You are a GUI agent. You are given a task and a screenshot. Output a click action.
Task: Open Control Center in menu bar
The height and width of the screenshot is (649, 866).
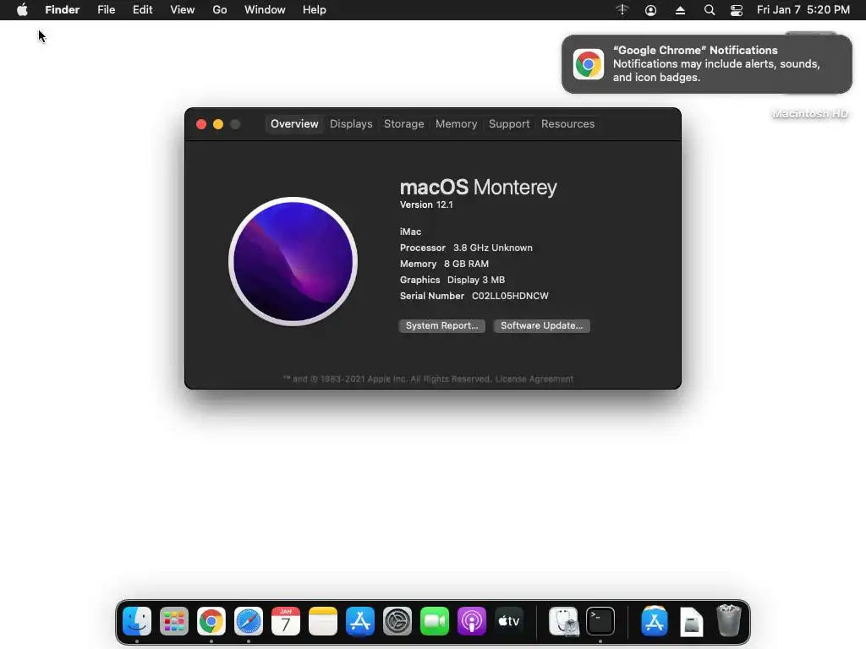(737, 10)
